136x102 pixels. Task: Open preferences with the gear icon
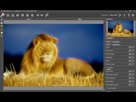(133, 15)
